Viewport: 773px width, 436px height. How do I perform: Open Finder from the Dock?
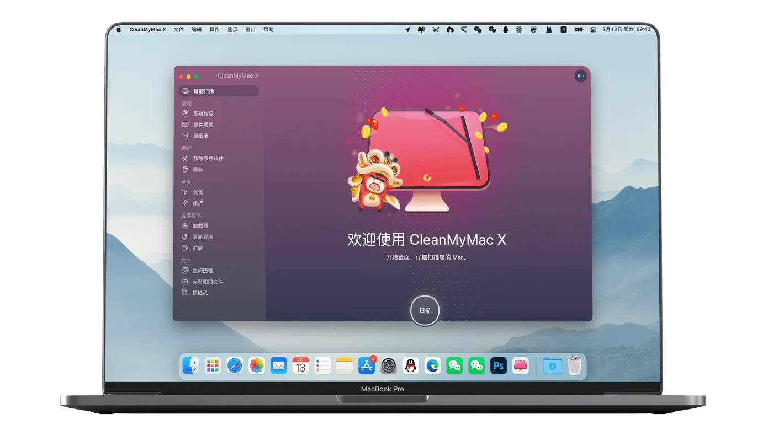[190, 365]
